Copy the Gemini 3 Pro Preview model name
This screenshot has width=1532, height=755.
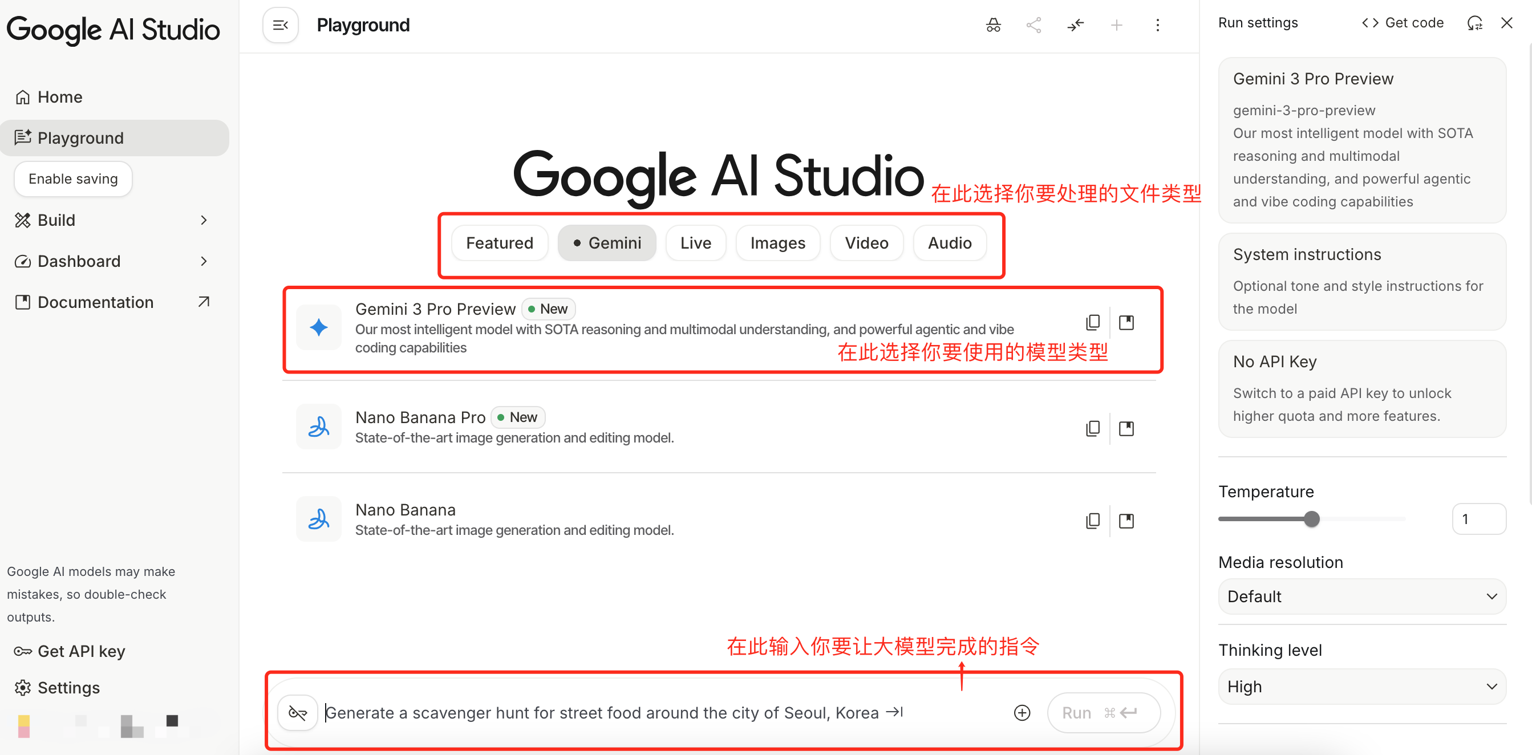pyautogui.click(x=1093, y=322)
